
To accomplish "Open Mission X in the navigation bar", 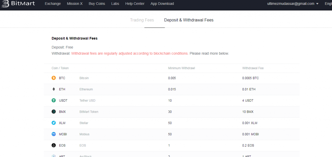I will [x=75, y=4].
